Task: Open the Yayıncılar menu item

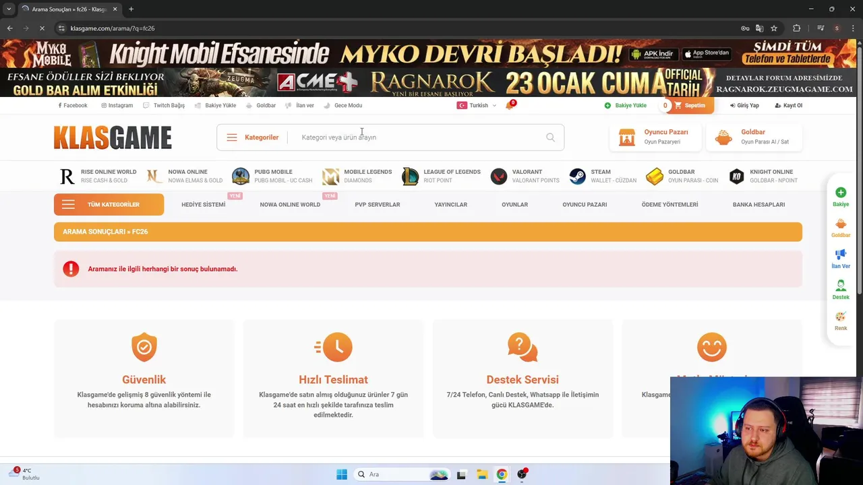Action: click(451, 204)
